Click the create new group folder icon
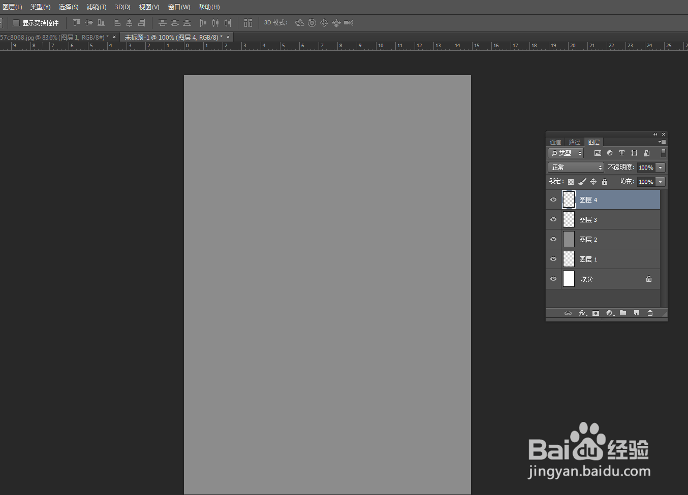 tap(623, 313)
